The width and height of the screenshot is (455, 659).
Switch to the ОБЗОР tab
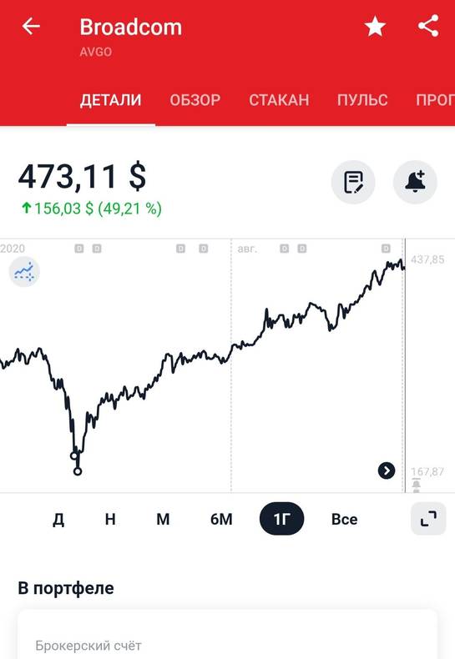tap(195, 100)
